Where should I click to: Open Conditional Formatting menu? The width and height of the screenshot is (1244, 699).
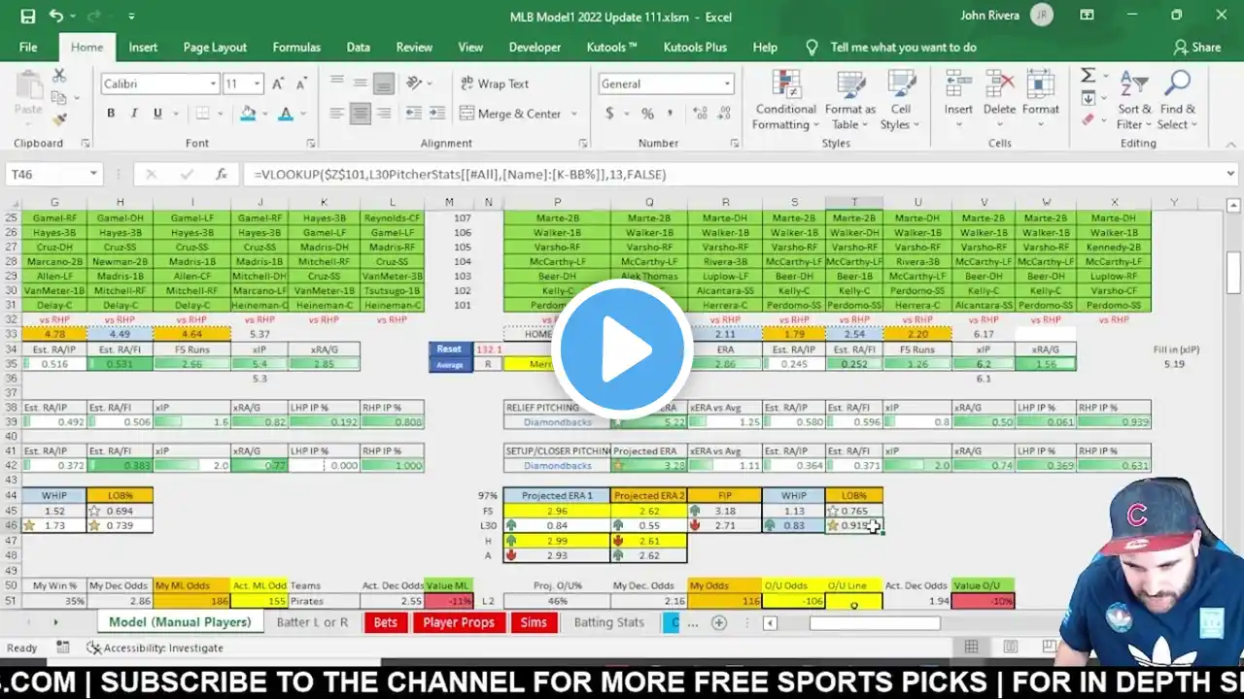(x=785, y=100)
